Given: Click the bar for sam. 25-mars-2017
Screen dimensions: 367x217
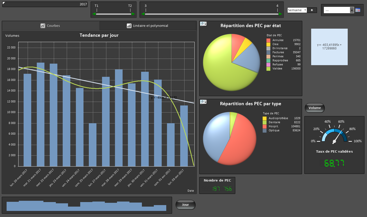Looking at the screenshot, I should tap(93, 145).
